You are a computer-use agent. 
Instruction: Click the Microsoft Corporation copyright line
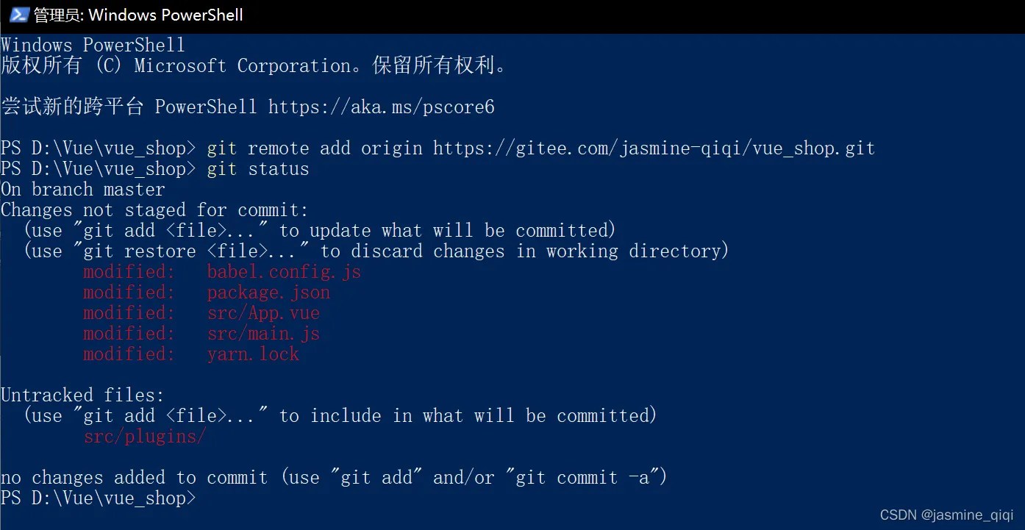tap(254, 66)
